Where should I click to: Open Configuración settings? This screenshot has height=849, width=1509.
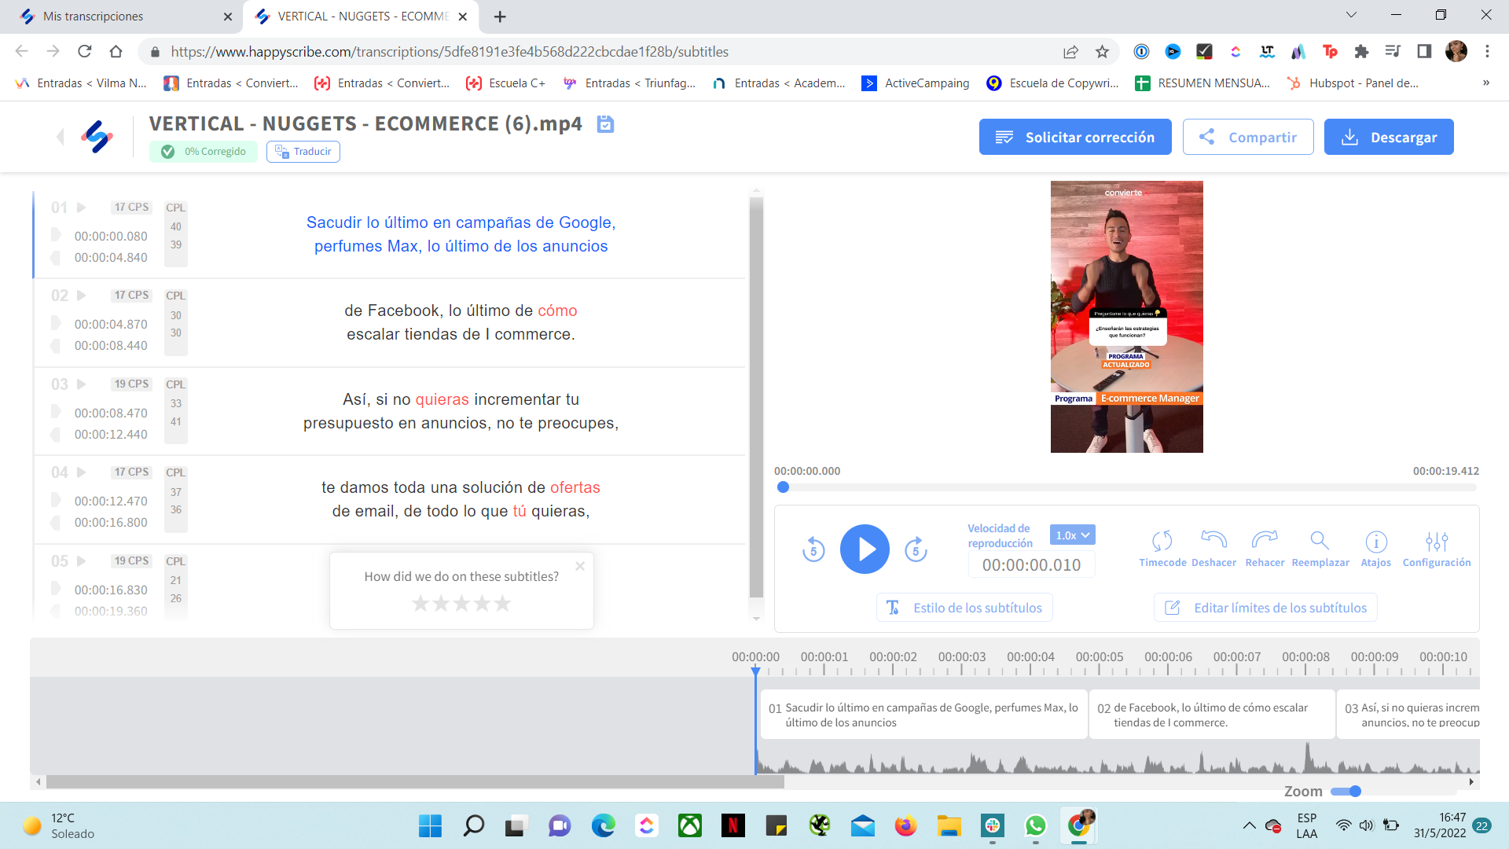(1437, 542)
